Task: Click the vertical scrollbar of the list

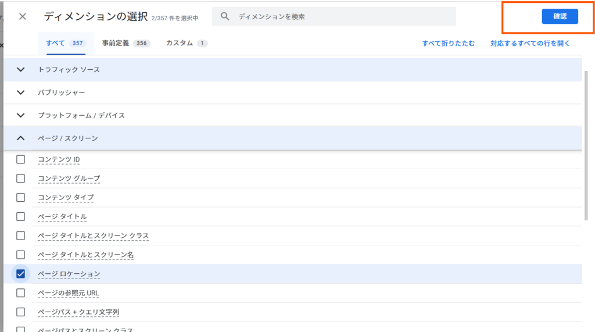Action: click(586, 145)
